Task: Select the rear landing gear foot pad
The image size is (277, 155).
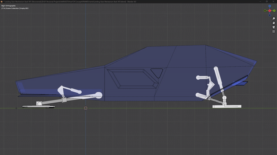Action: 227,106
